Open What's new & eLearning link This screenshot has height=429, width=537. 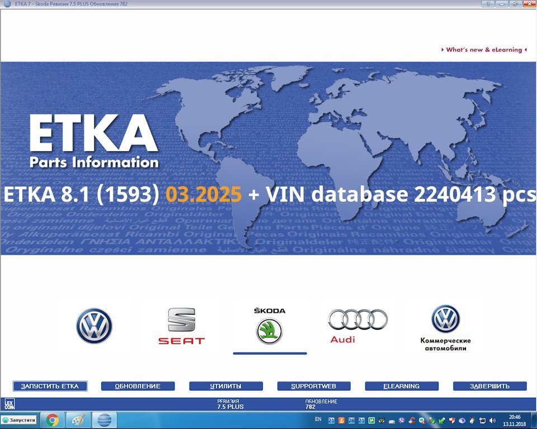tap(484, 50)
